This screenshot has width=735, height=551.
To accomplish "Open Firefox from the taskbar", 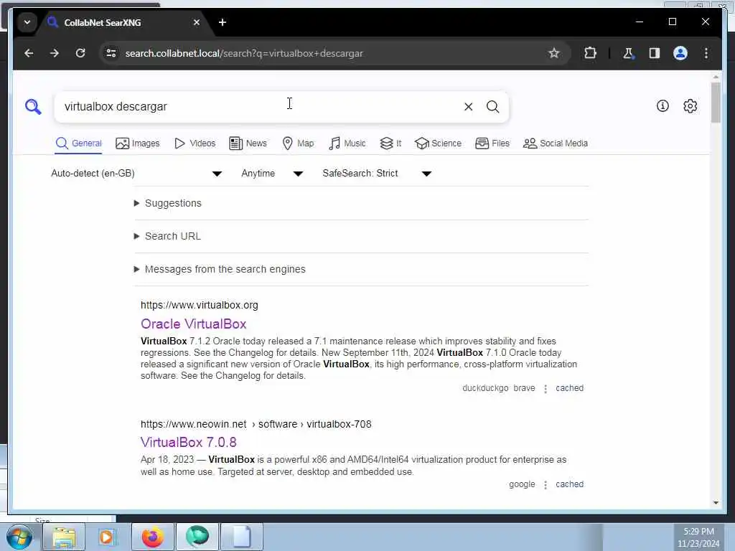I will (x=153, y=537).
